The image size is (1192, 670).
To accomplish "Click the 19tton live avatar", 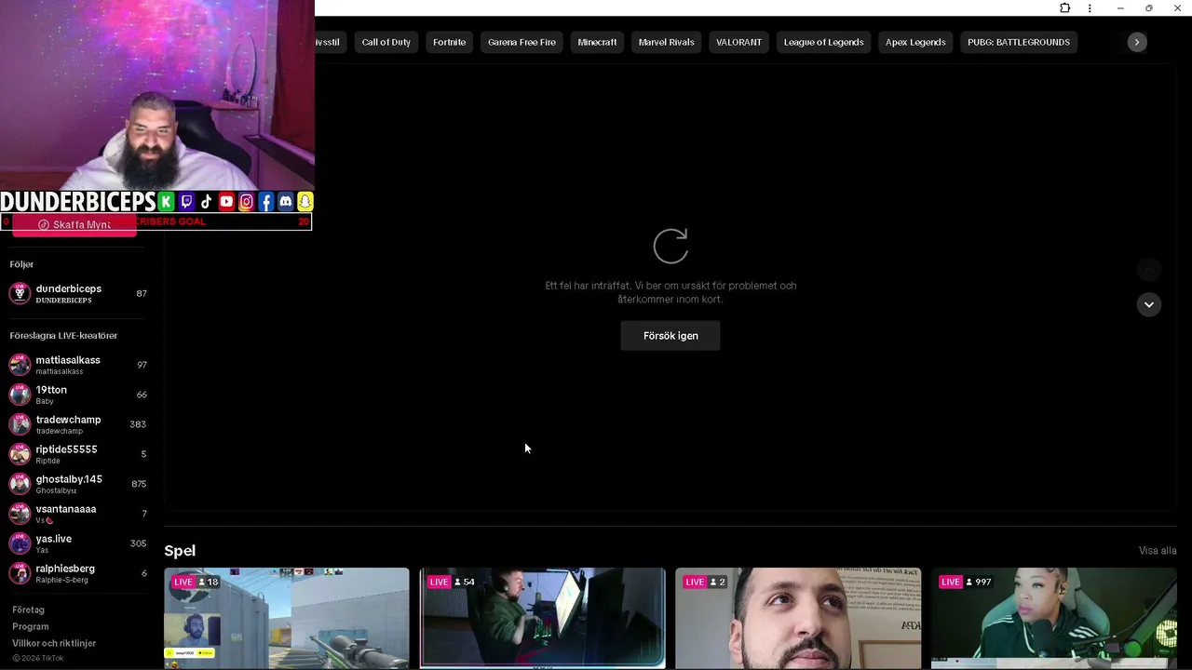I will pyautogui.click(x=20, y=395).
